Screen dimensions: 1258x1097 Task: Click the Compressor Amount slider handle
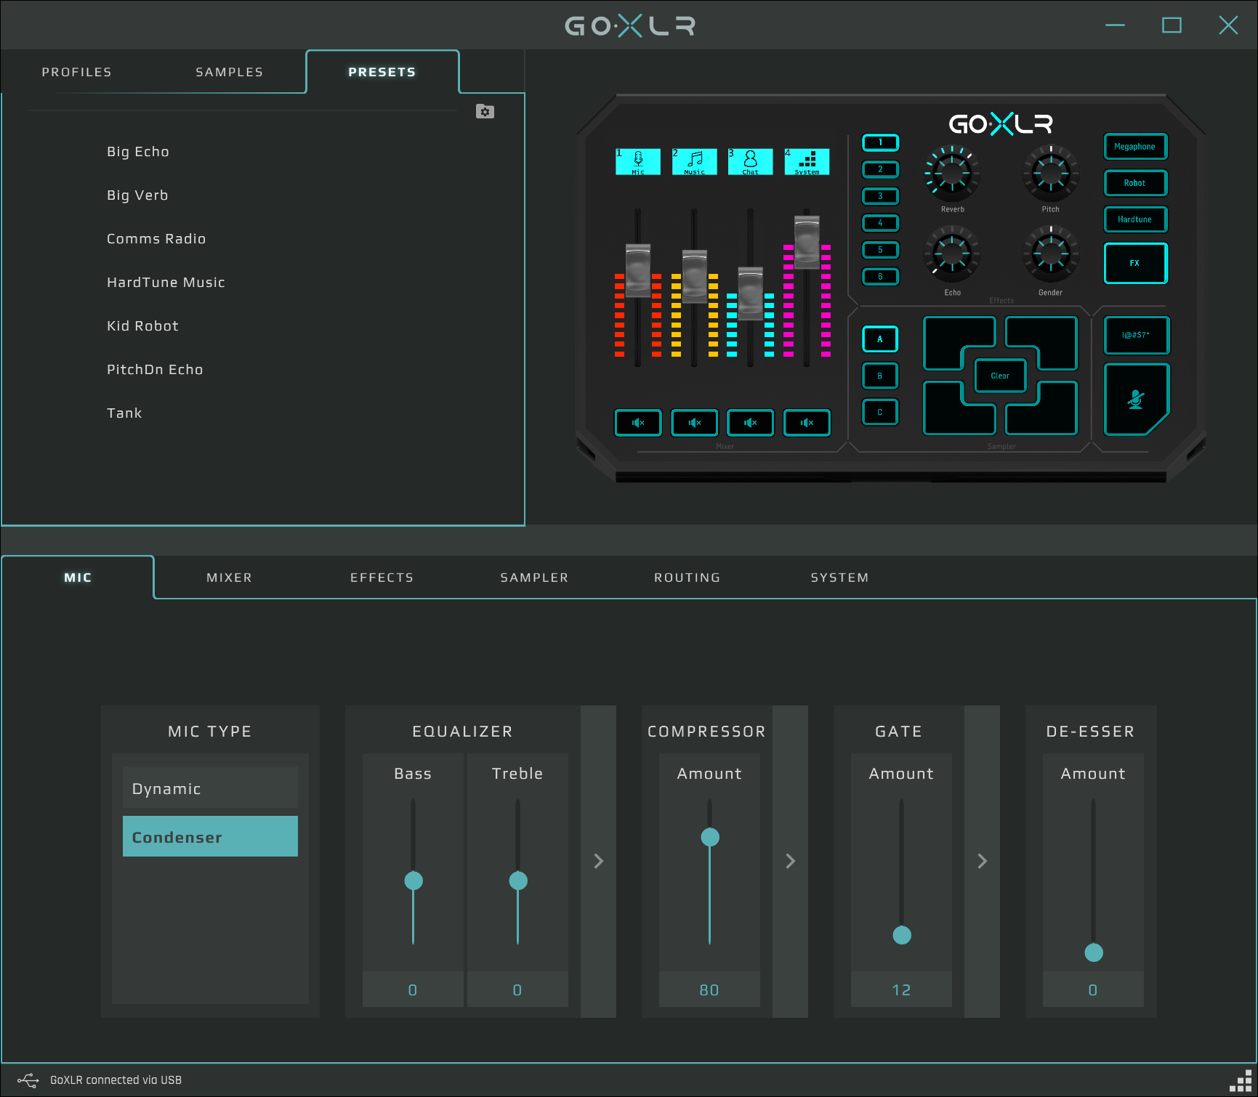(709, 838)
